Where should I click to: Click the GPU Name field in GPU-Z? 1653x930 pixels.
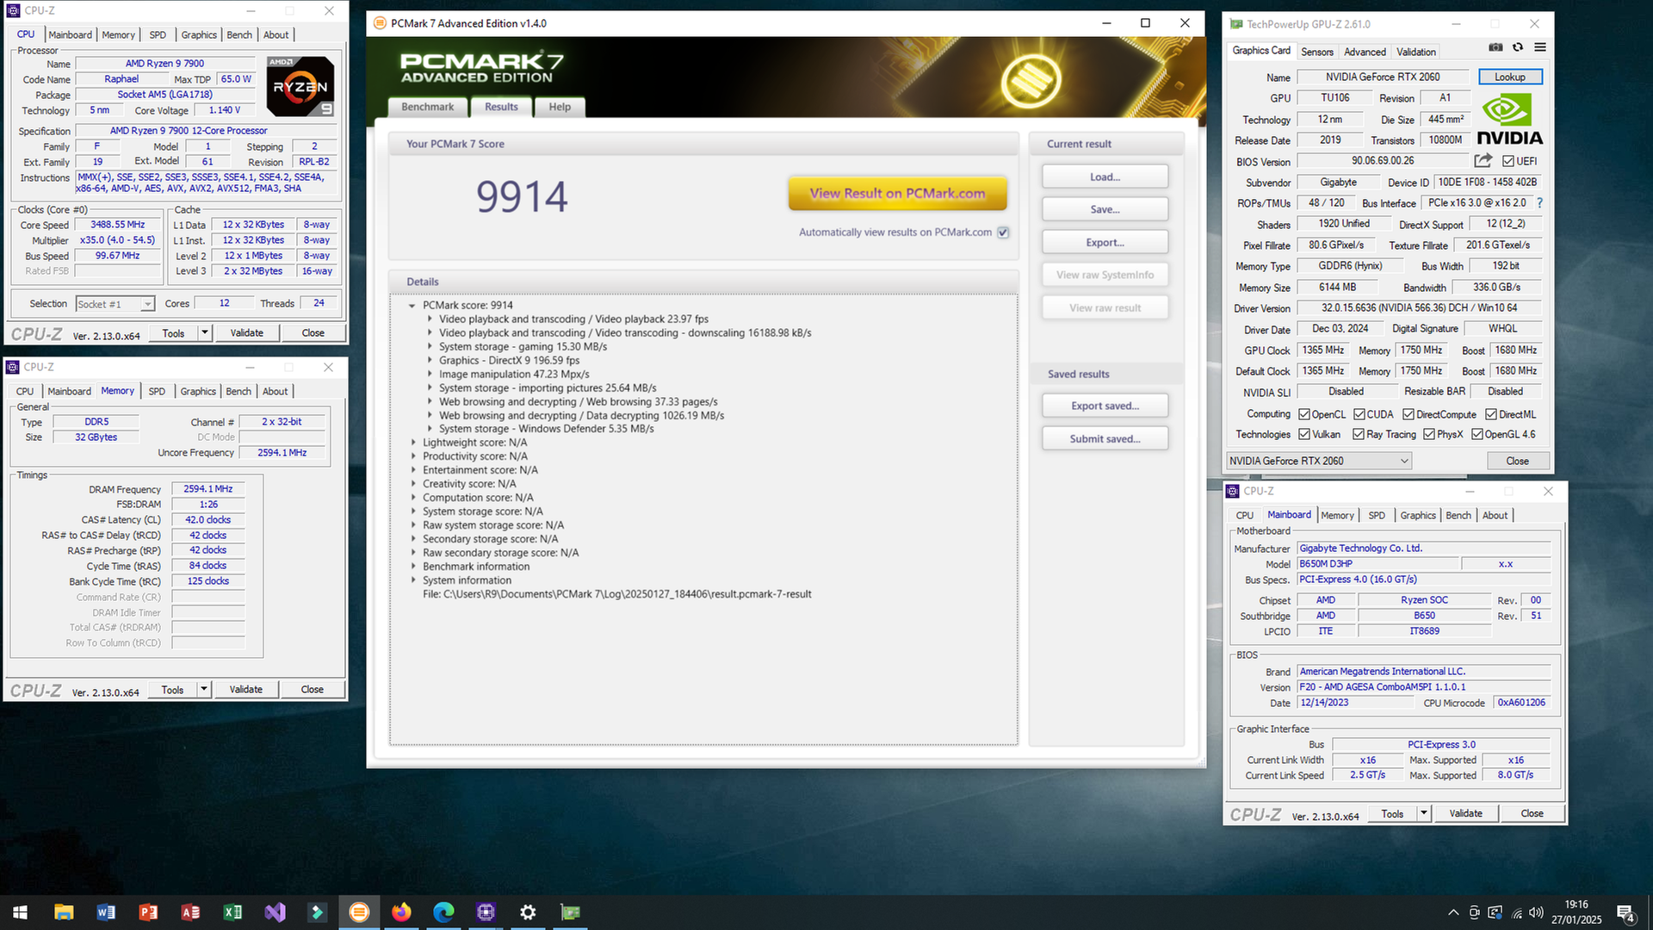pyautogui.click(x=1382, y=77)
